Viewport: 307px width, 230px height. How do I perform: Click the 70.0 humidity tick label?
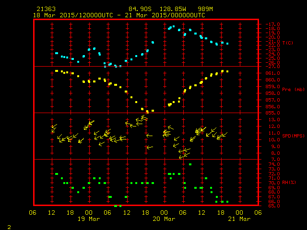(x=274, y=183)
